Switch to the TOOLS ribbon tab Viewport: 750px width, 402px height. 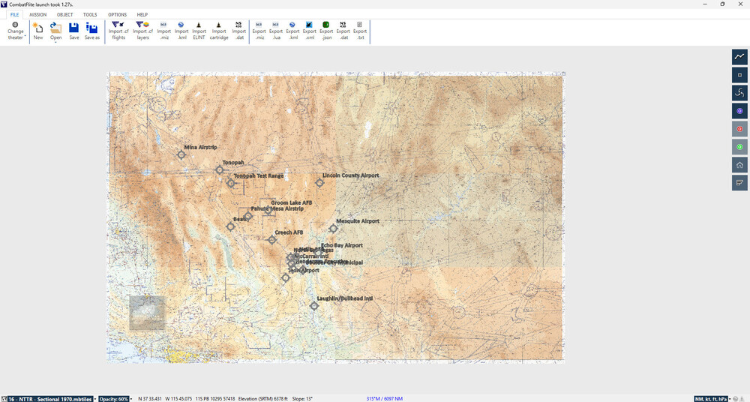click(90, 14)
